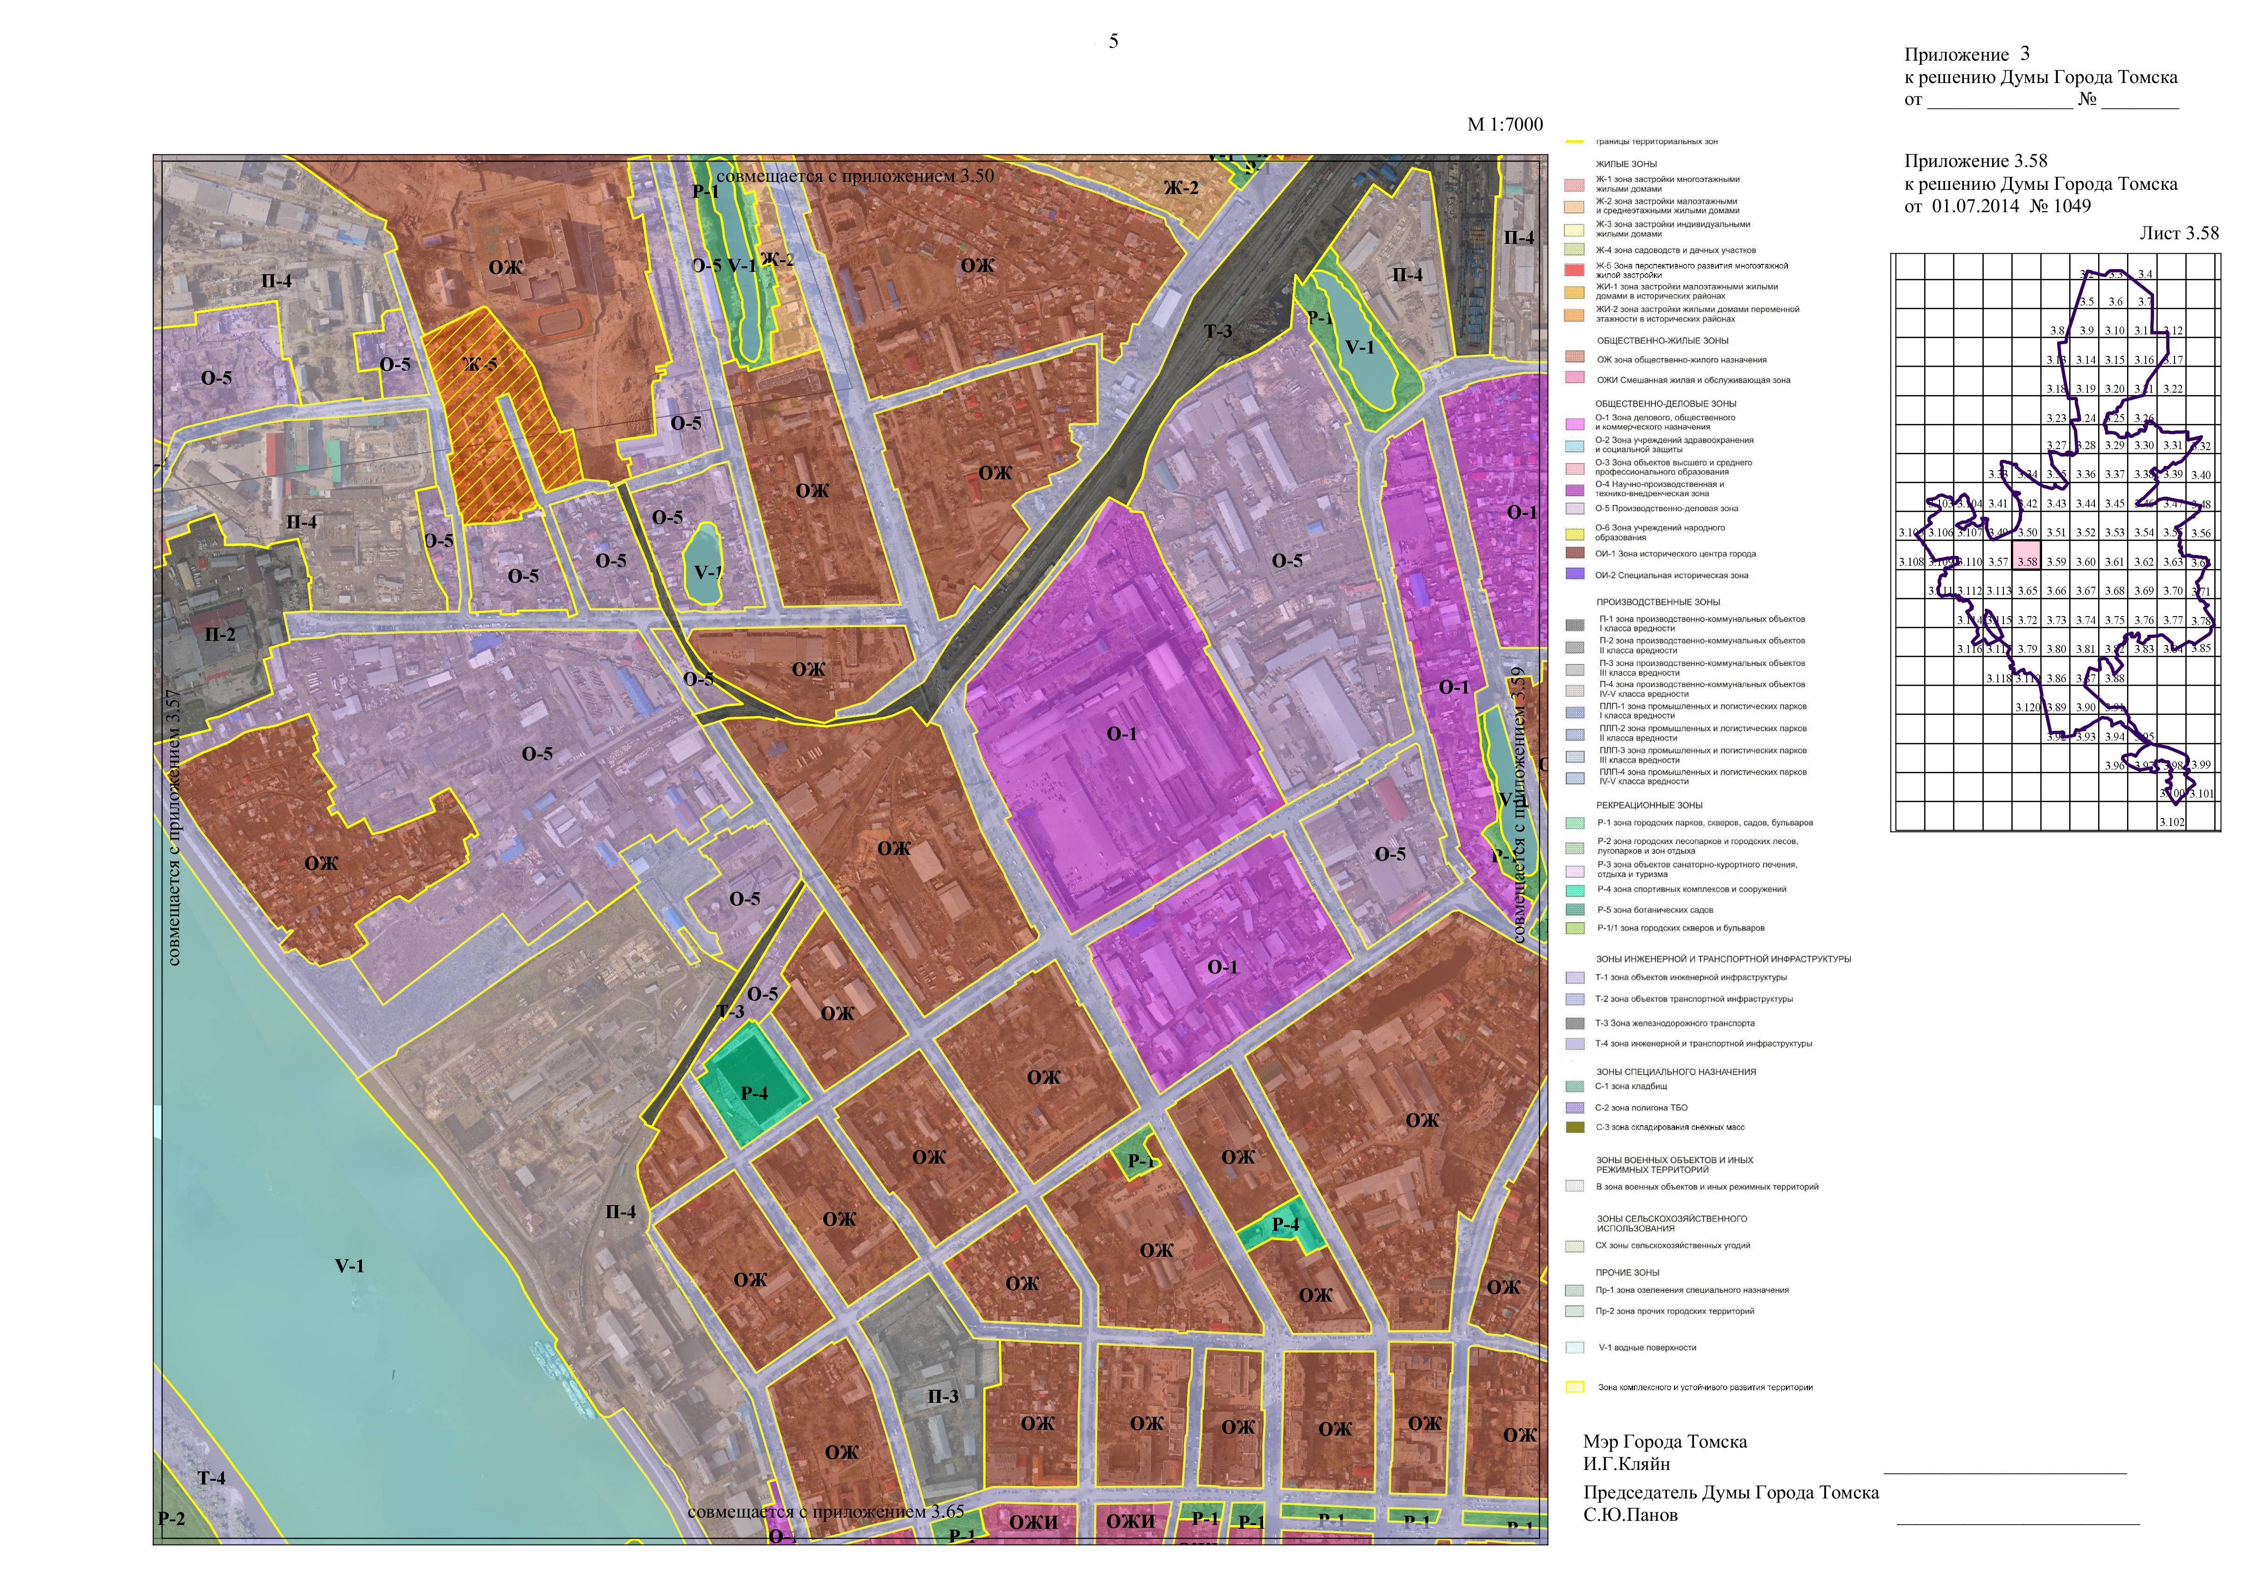Click the V-1 water surfaces legend swatch

pyautogui.click(x=1574, y=1348)
